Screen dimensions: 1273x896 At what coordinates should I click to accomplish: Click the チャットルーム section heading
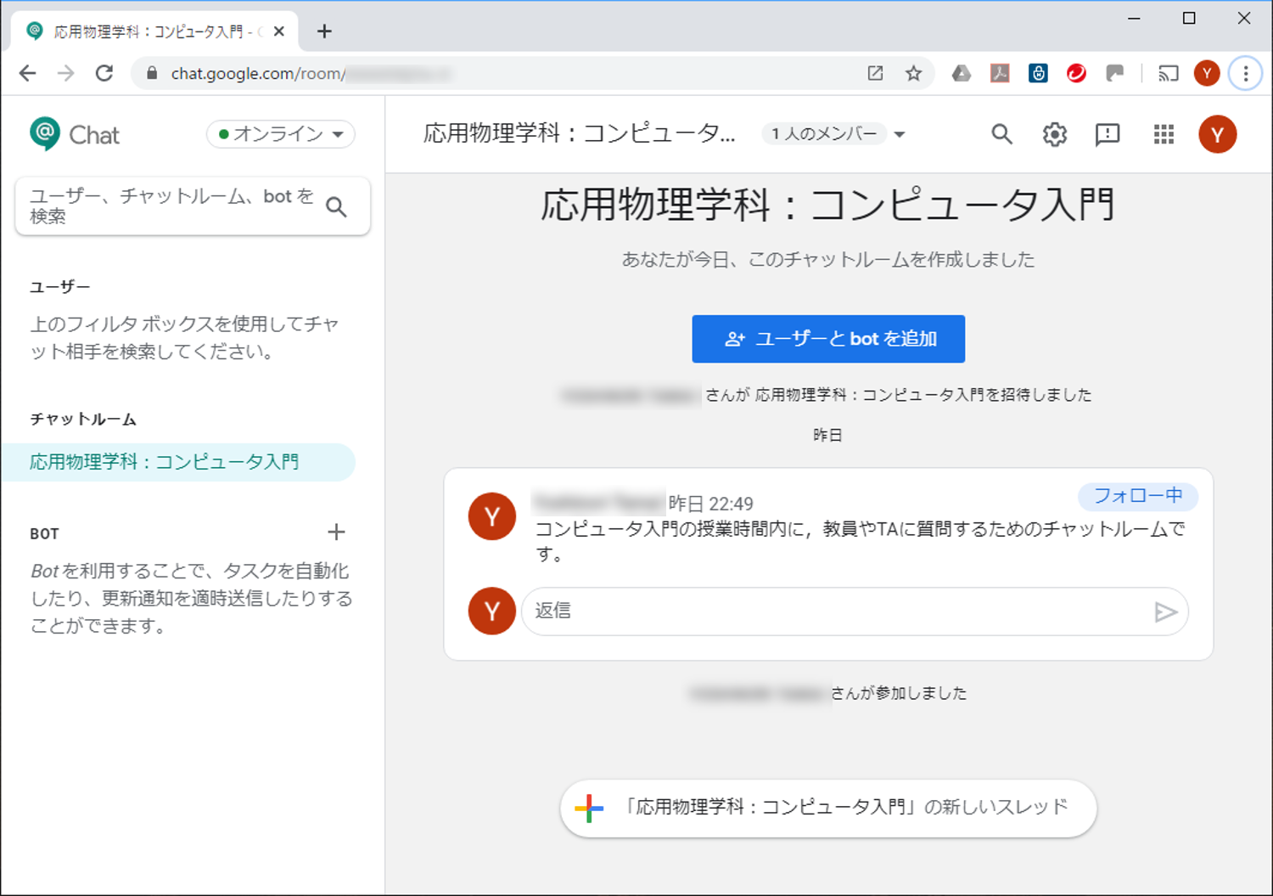(83, 420)
